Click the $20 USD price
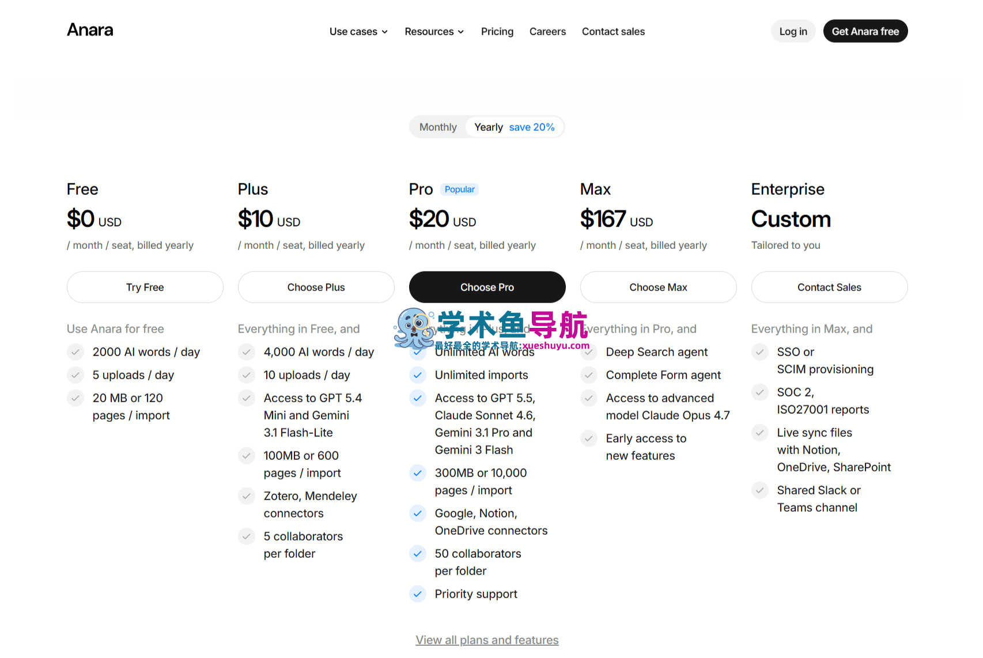The height and width of the screenshot is (658, 983). click(x=443, y=220)
